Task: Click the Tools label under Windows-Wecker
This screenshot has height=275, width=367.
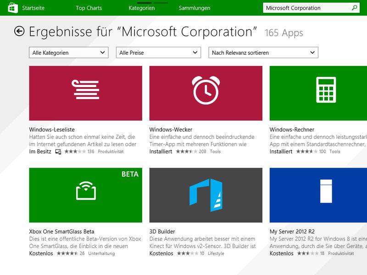Action: click(215, 152)
